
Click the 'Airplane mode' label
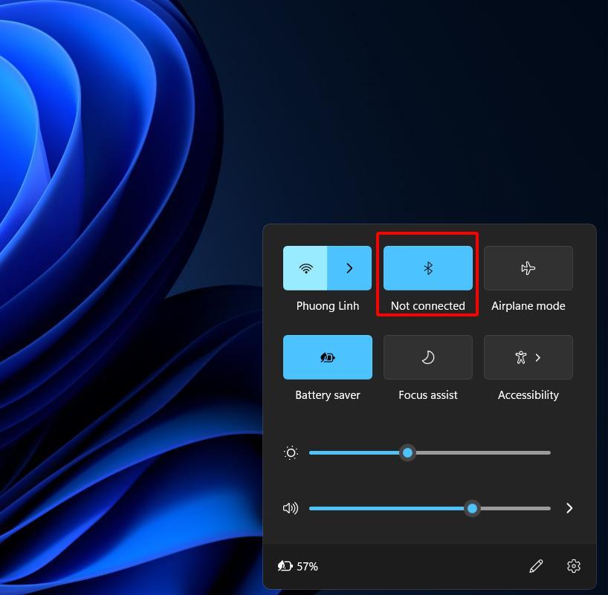click(528, 306)
